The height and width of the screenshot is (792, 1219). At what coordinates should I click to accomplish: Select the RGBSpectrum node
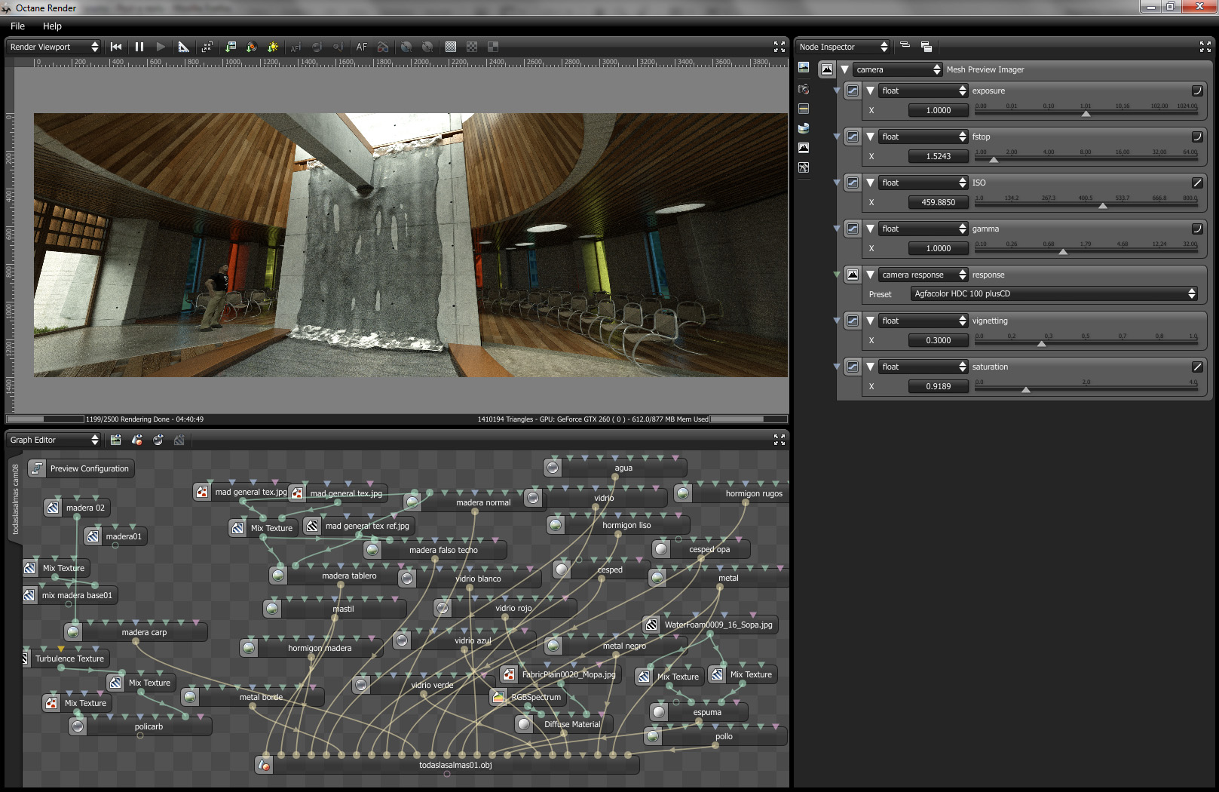(x=528, y=697)
